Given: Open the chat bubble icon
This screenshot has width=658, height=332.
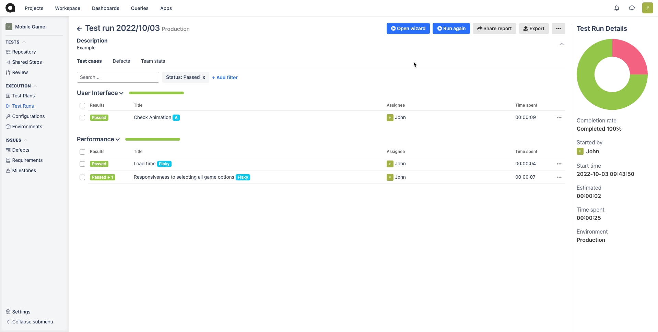Looking at the screenshot, I should tap(632, 8).
